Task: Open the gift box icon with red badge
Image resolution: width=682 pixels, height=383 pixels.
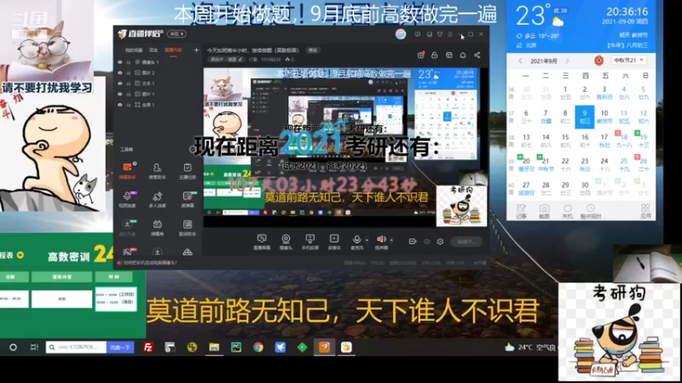Action: click(x=420, y=55)
